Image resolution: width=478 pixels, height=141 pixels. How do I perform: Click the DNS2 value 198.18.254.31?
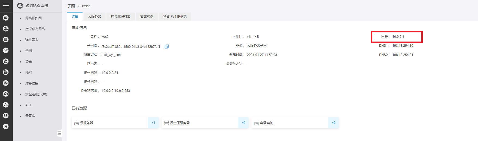coord(403,55)
